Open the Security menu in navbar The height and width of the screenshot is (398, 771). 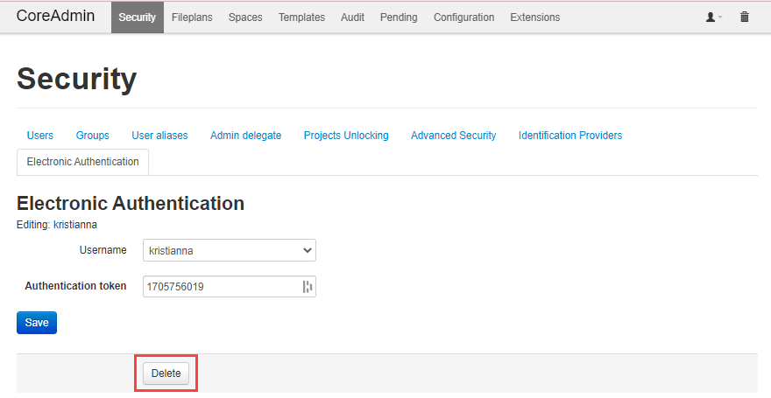point(137,17)
